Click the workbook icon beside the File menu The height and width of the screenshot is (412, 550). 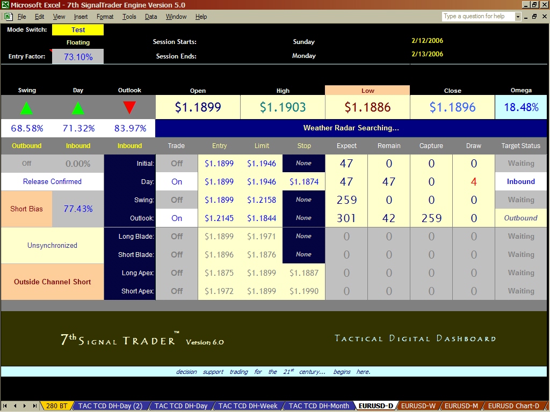(9, 17)
